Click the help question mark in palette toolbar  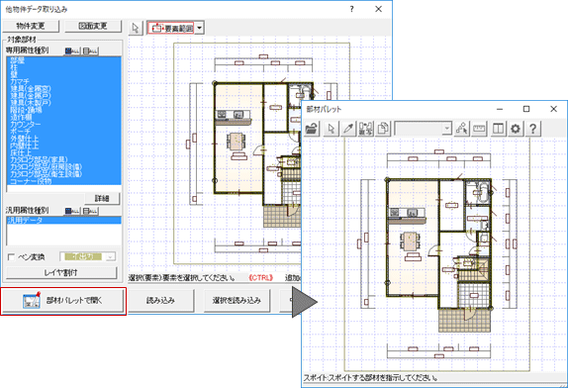click(x=532, y=129)
